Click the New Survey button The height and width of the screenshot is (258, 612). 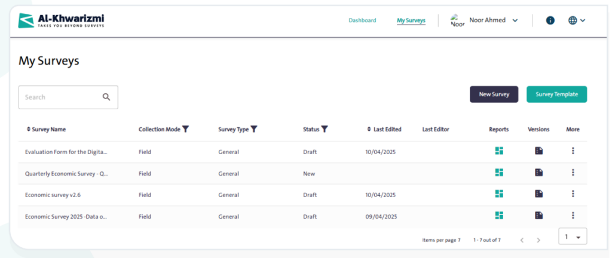click(494, 94)
